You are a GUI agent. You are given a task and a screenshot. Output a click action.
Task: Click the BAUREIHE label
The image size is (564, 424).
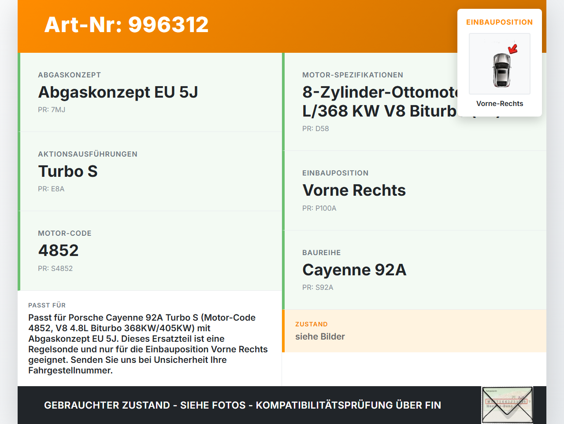(322, 252)
